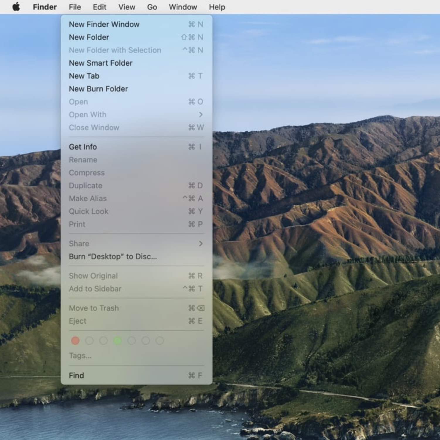Select Print from File menu
The height and width of the screenshot is (440, 440).
point(136,224)
